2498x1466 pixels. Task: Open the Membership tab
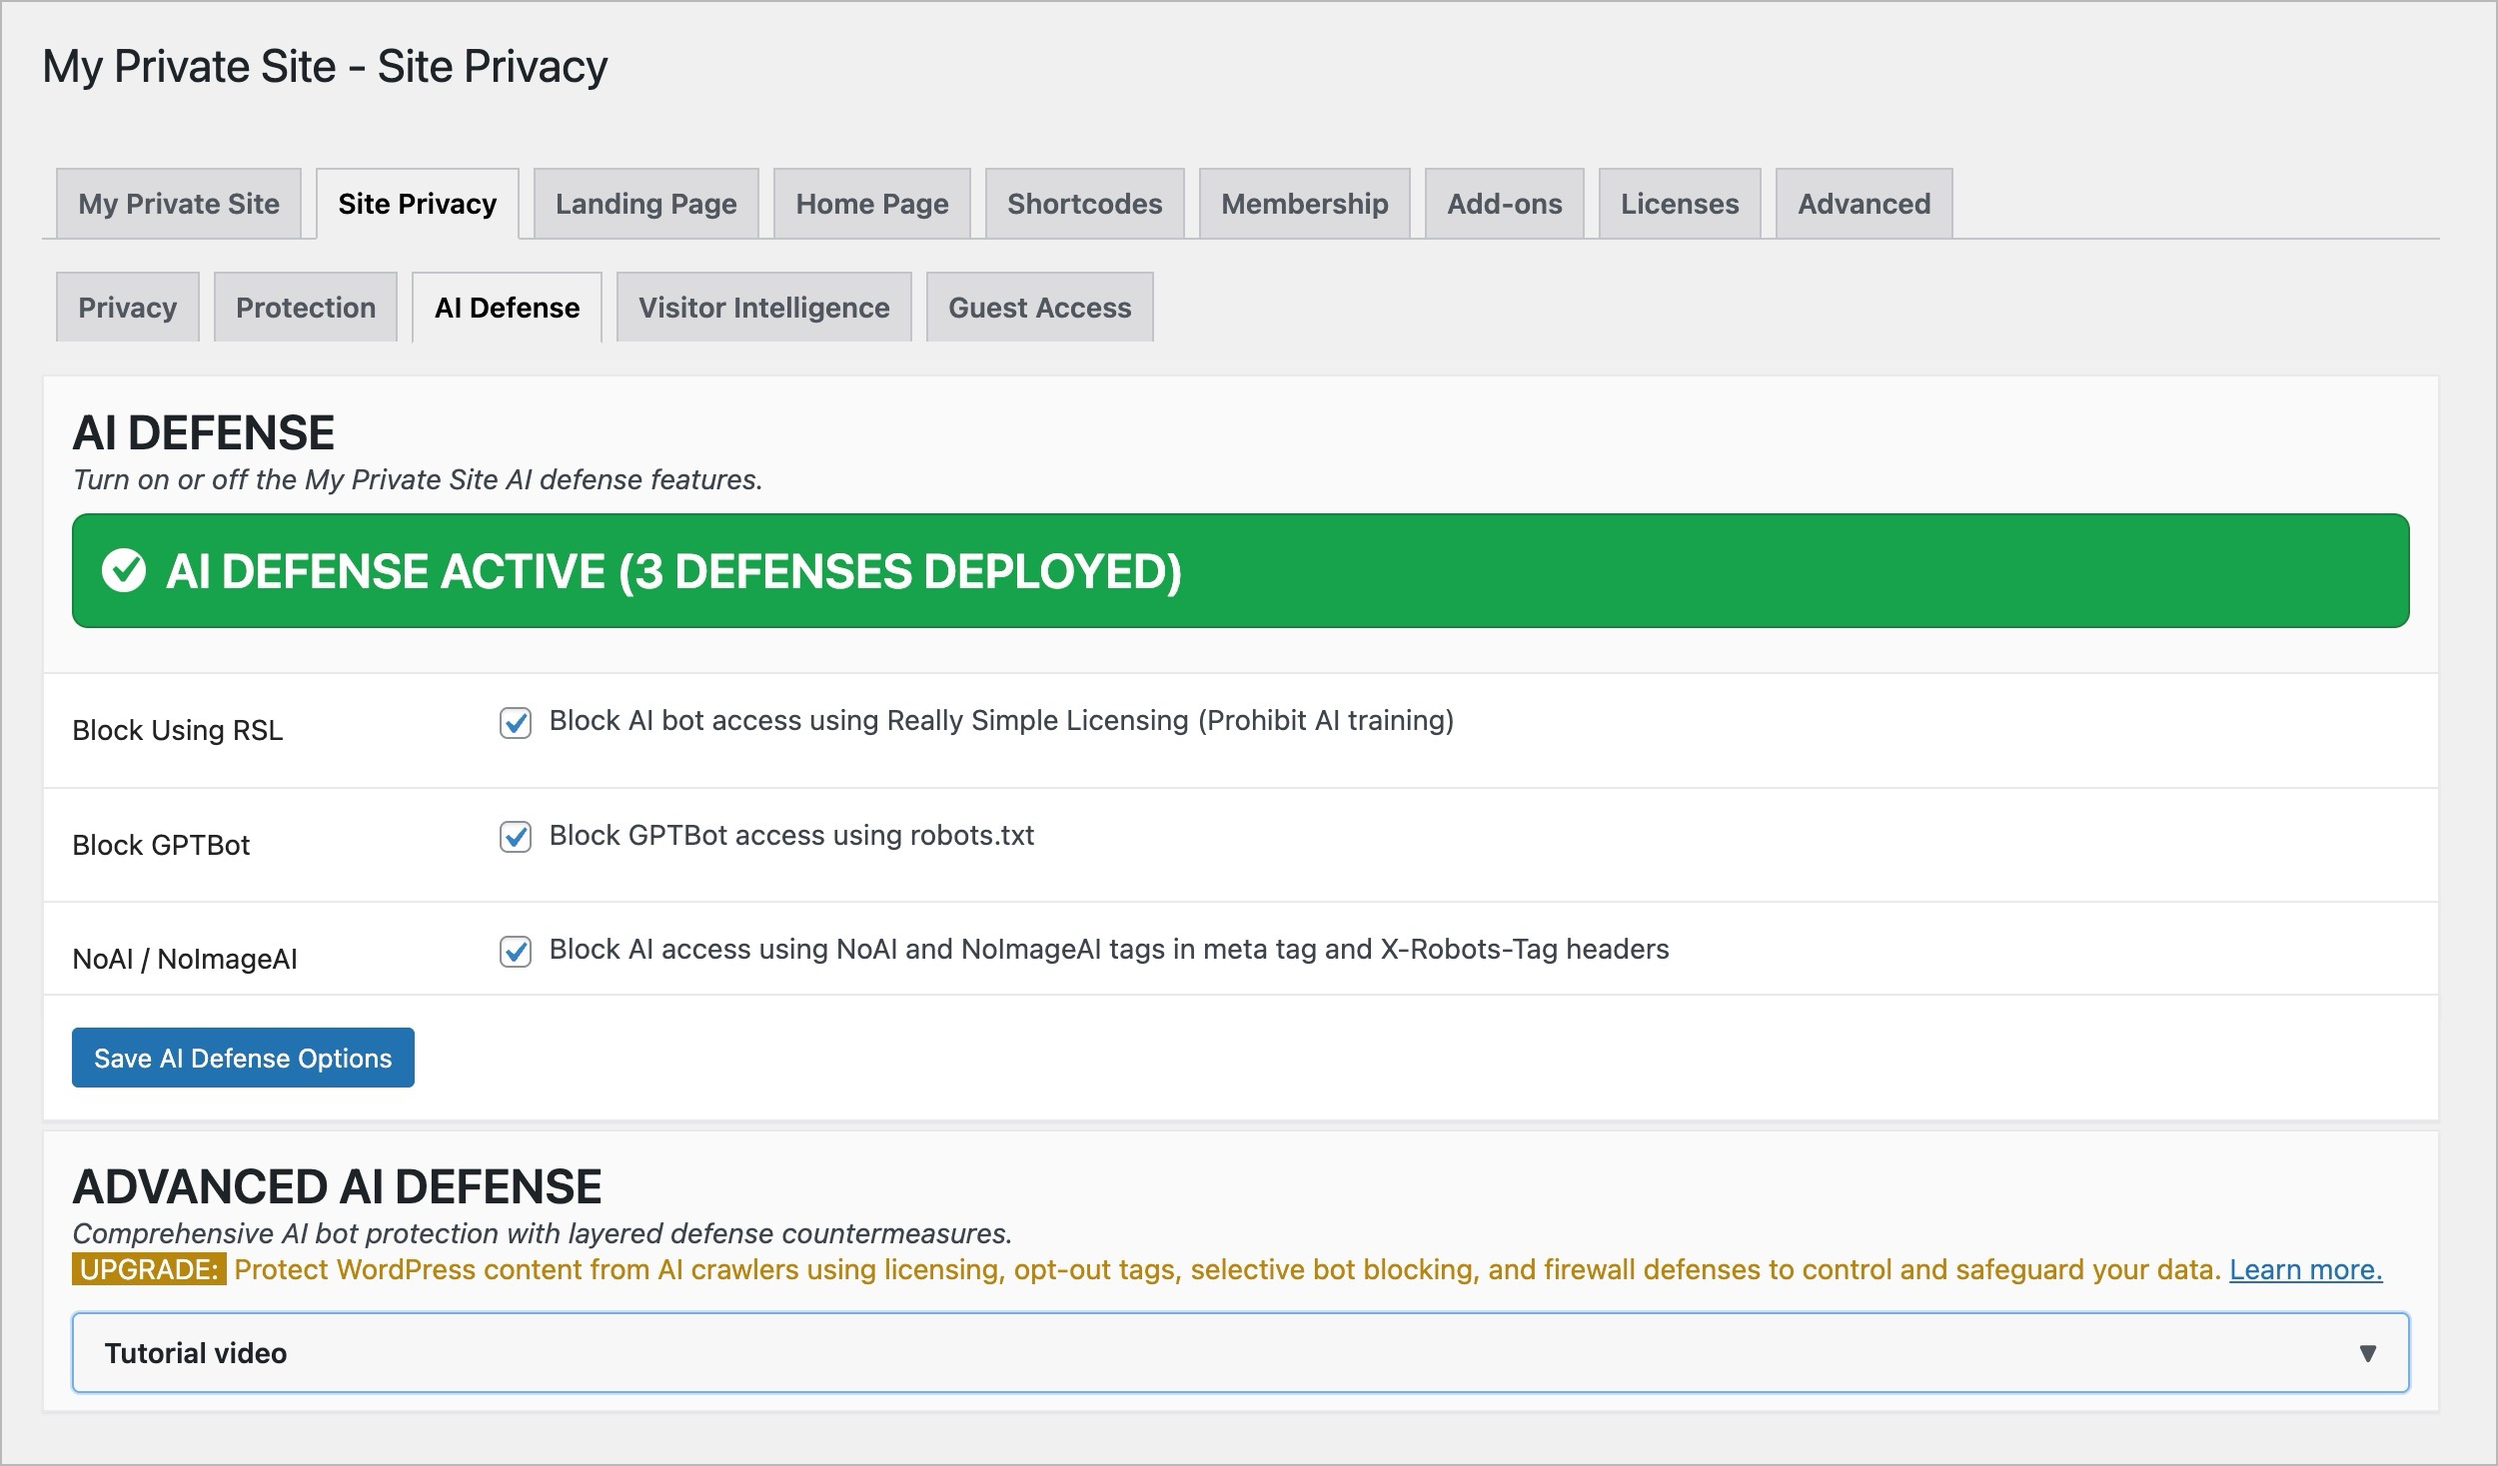(x=1304, y=204)
